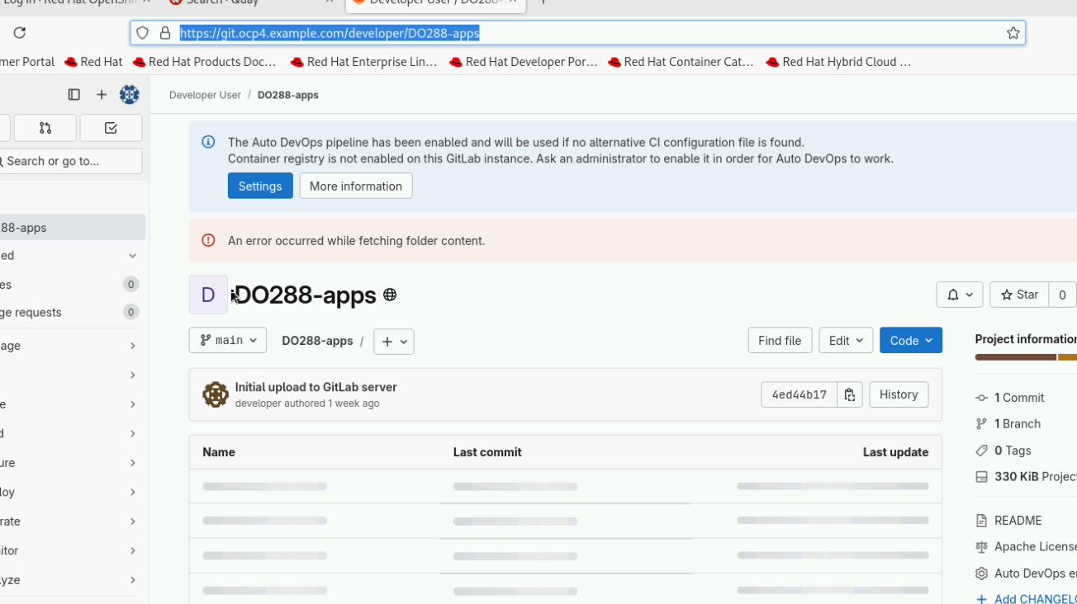Expand the Code dropdown button
The image size is (1077, 604).
tap(910, 340)
